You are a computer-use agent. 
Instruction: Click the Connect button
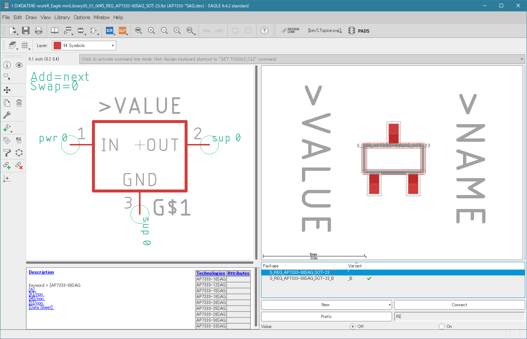459,305
